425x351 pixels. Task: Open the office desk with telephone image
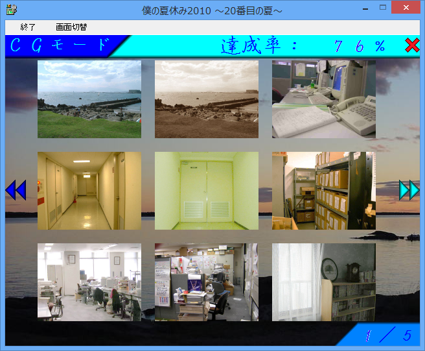(323, 99)
